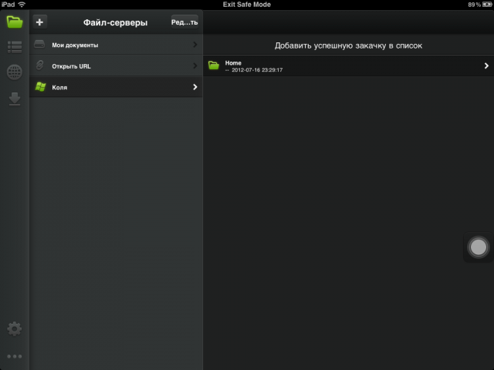Tap the AssistiveTouch floating button
494x370 pixels.
click(479, 247)
